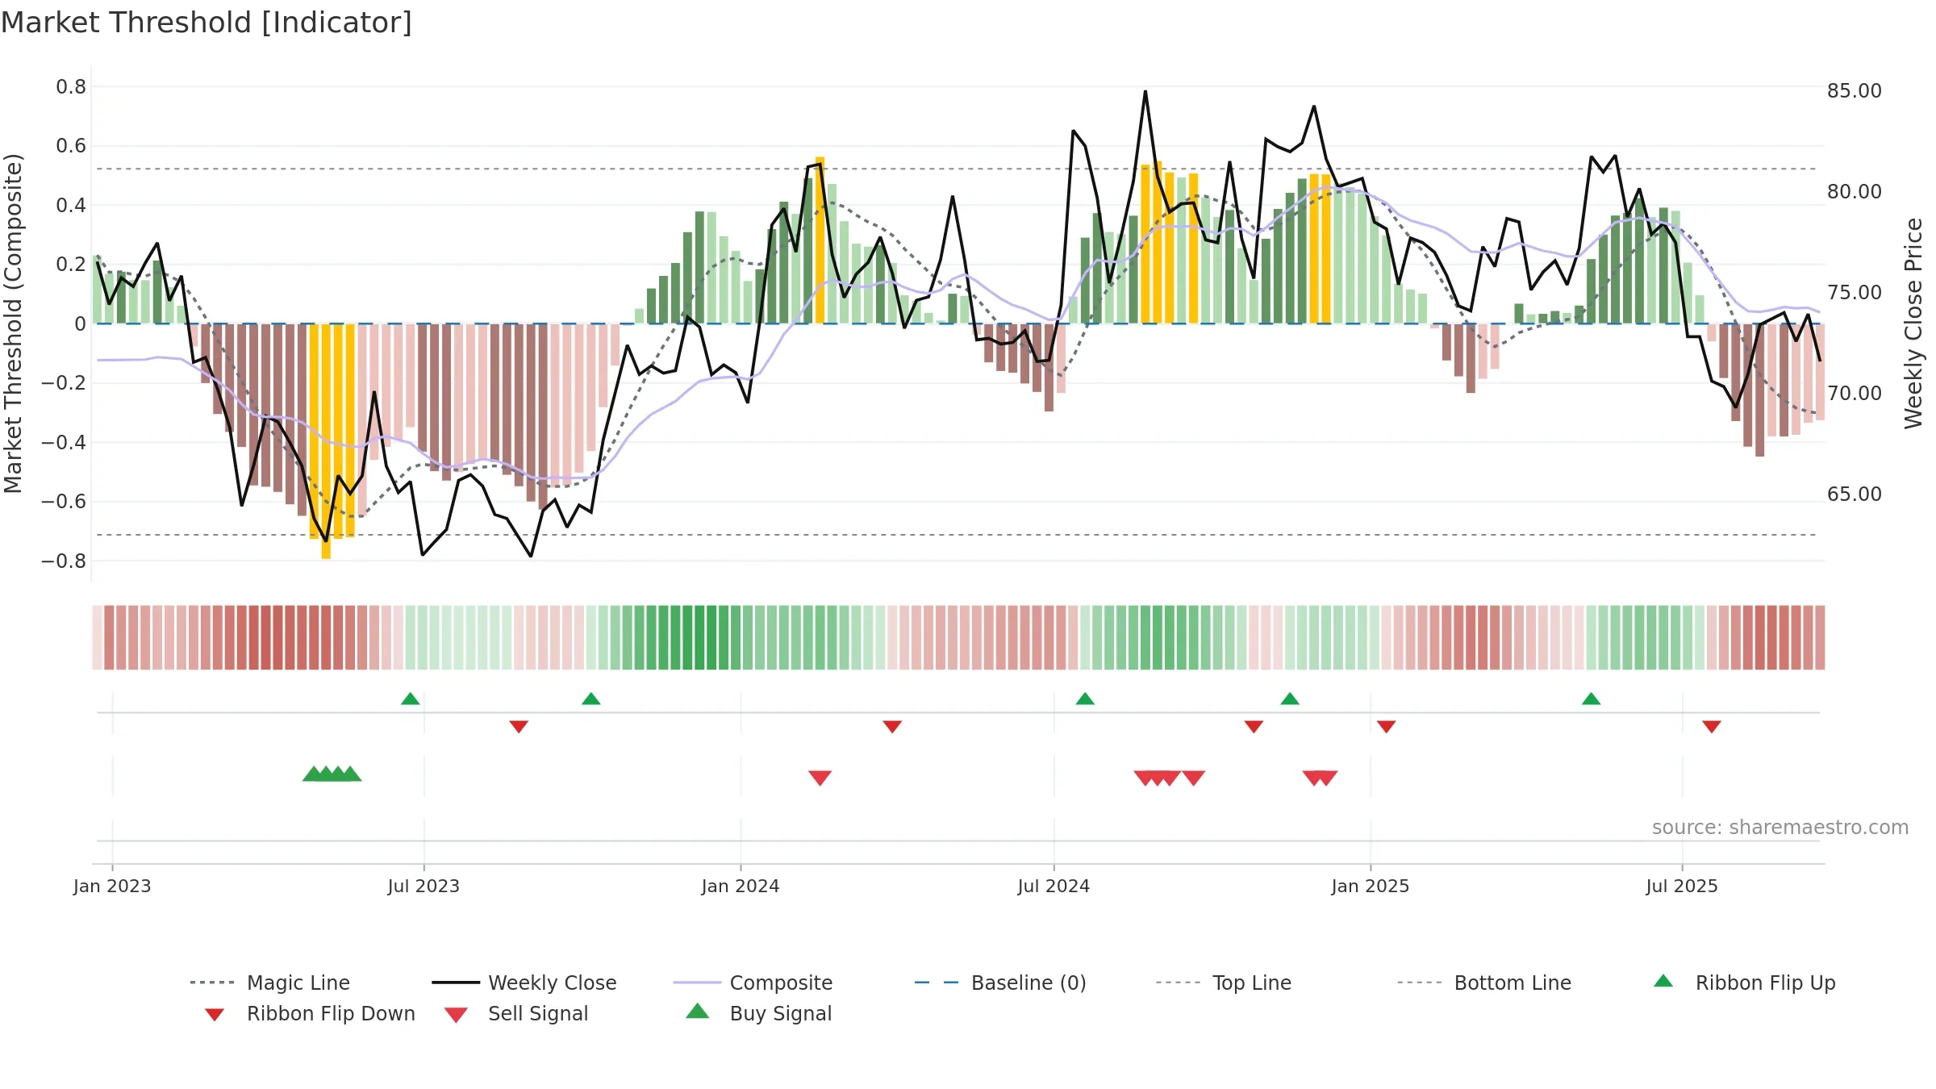
Task: Toggle the Ribbon Flip Up legend entry
Action: tap(1745, 983)
